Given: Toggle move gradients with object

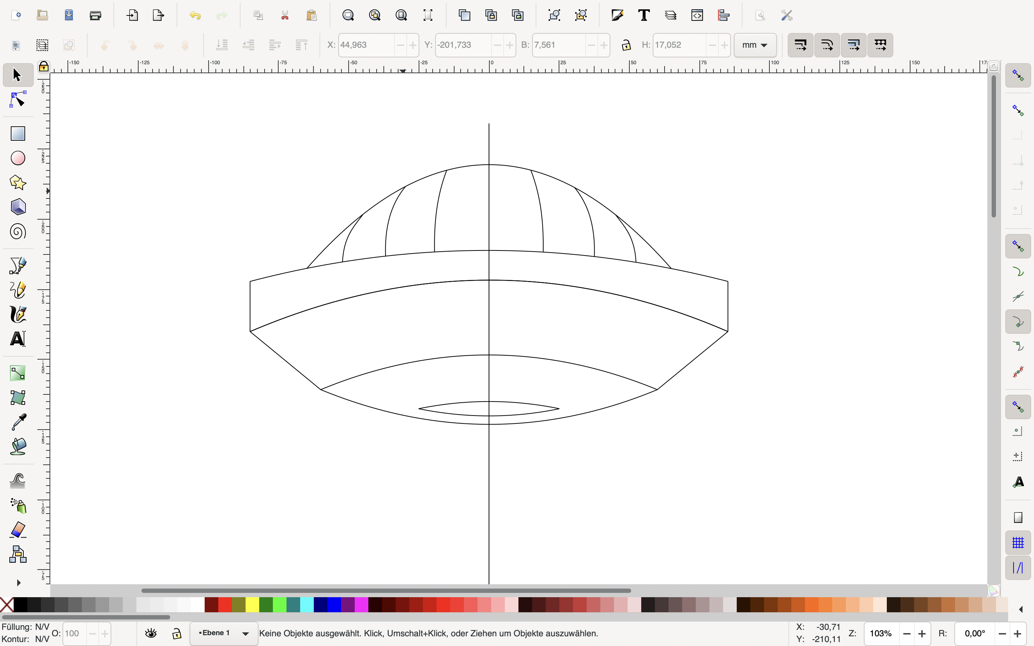Looking at the screenshot, I should pyautogui.click(x=853, y=45).
